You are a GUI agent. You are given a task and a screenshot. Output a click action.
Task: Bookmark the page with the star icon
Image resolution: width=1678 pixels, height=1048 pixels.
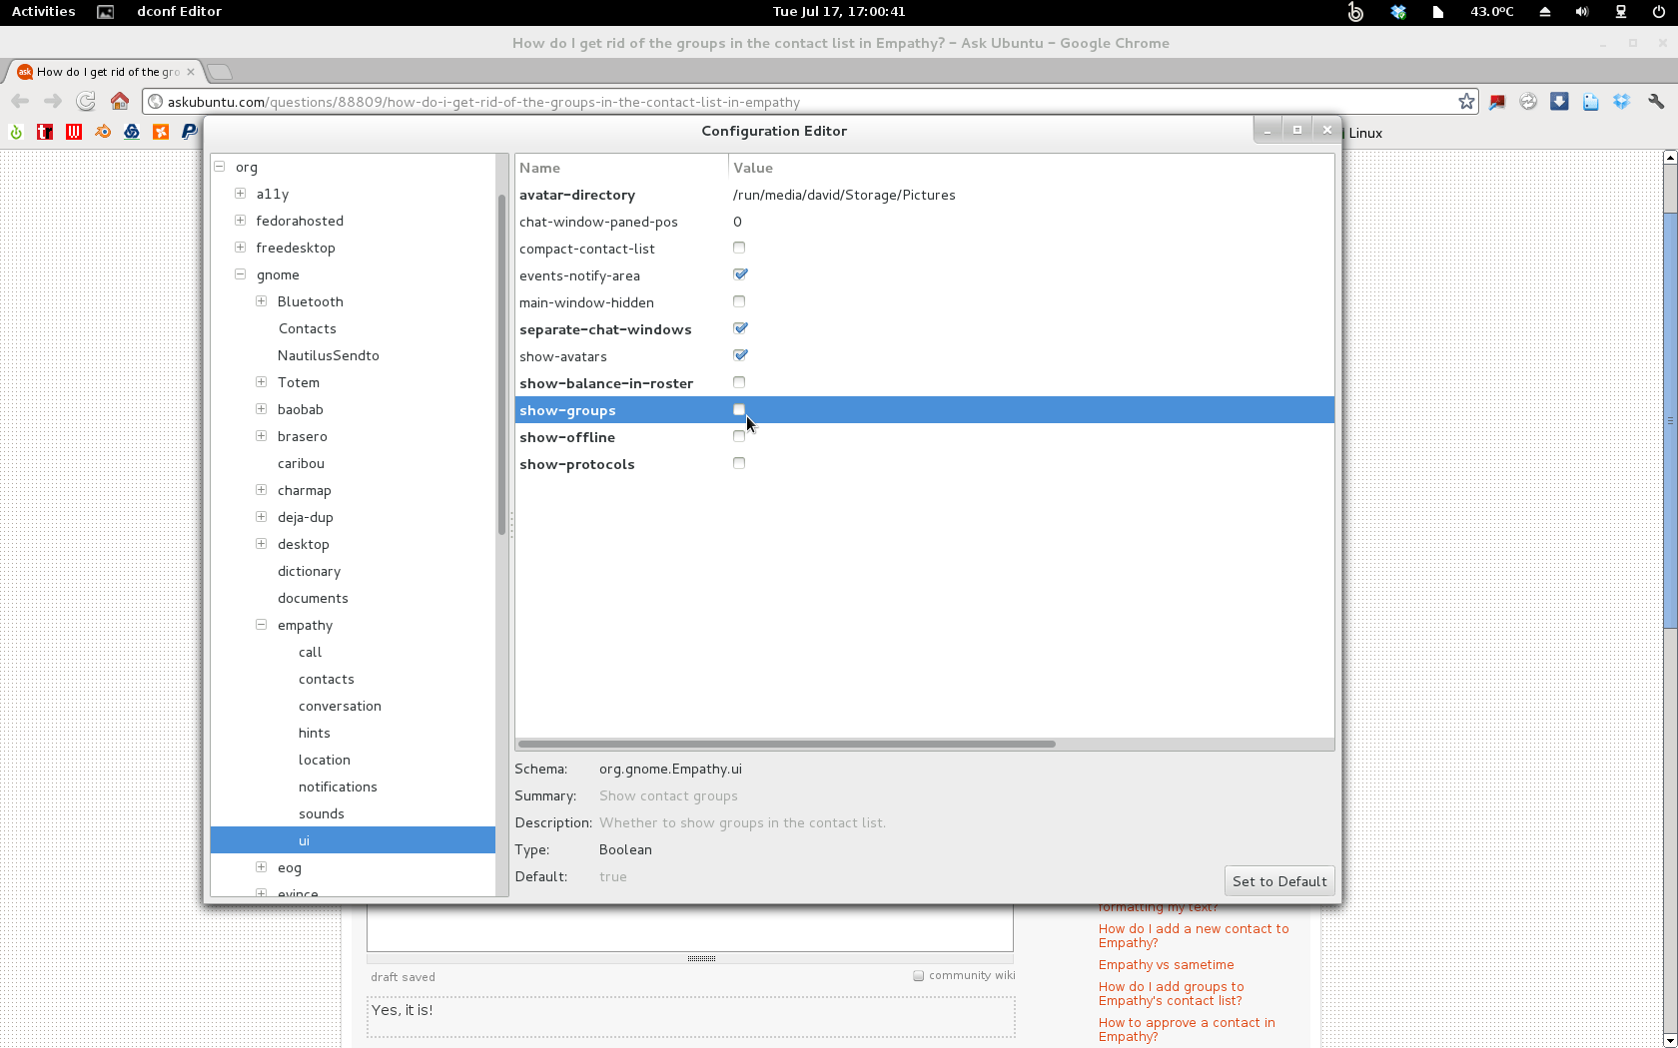pyautogui.click(x=1466, y=102)
